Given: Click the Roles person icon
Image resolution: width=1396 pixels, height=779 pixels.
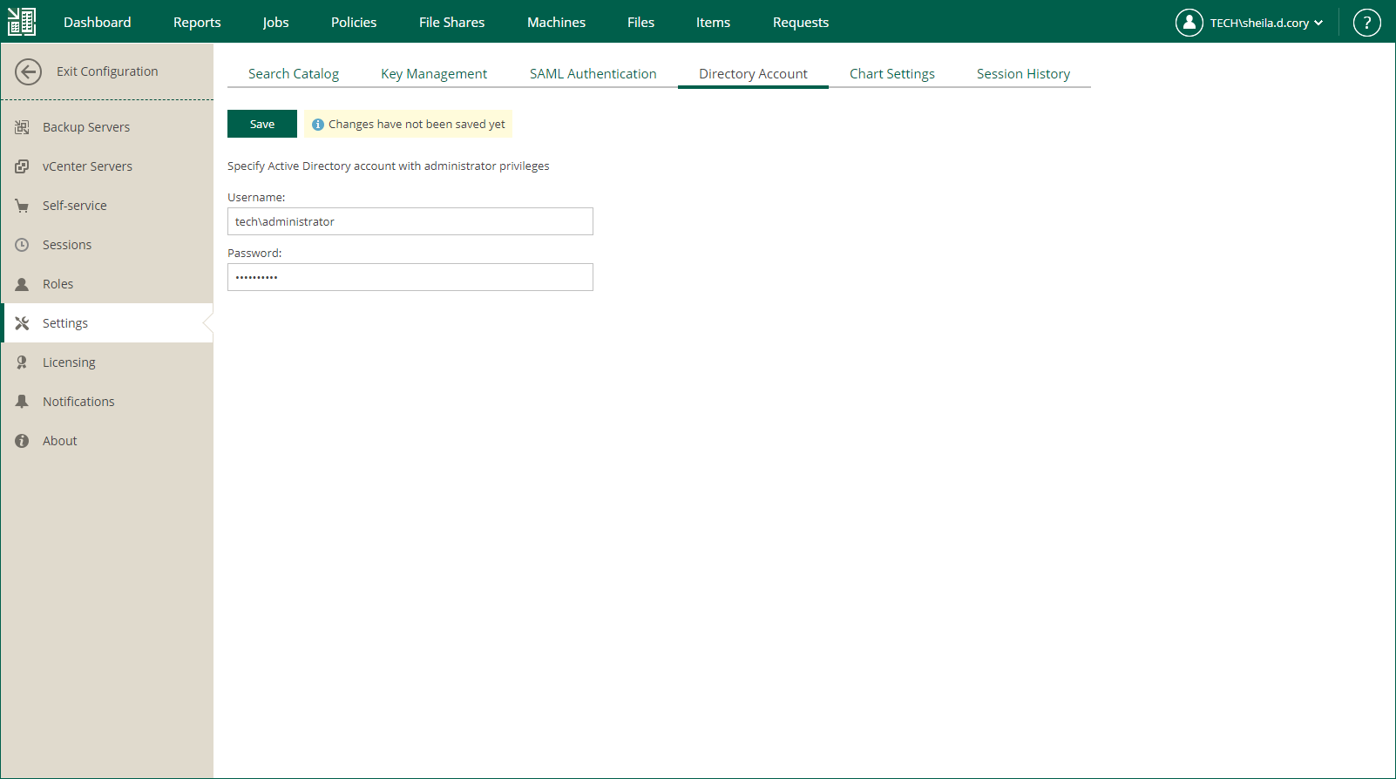Looking at the screenshot, I should coord(22,284).
